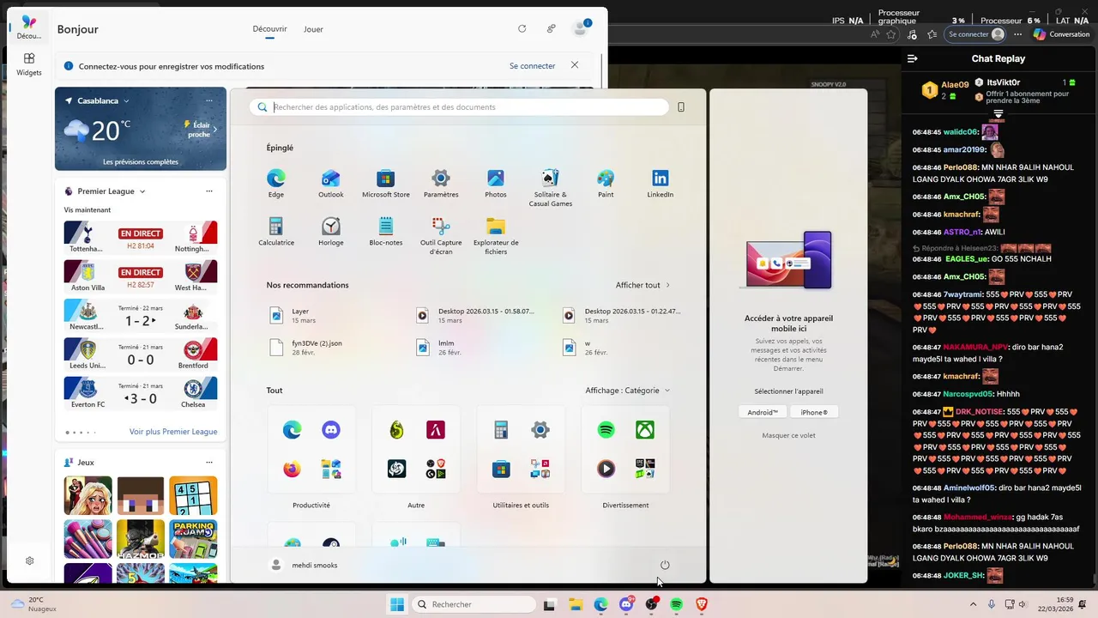Image resolution: width=1098 pixels, height=618 pixels.
Task: Click Afficher tout for recommendations
Action: coord(643,285)
